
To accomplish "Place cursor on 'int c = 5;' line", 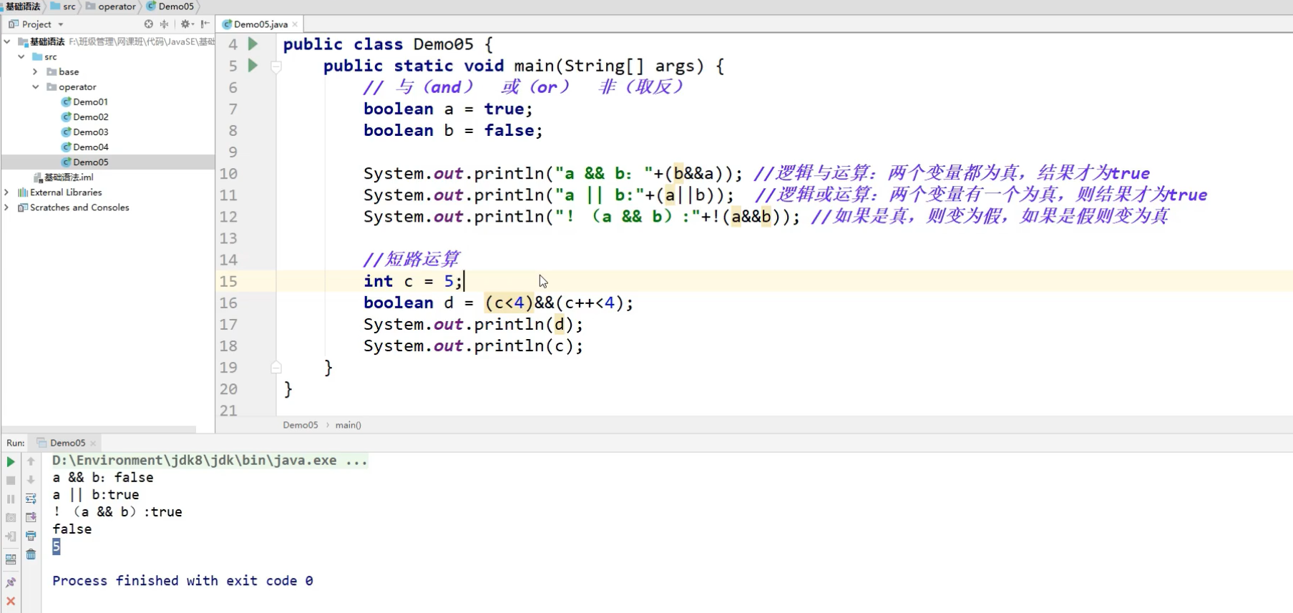I will 413,281.
